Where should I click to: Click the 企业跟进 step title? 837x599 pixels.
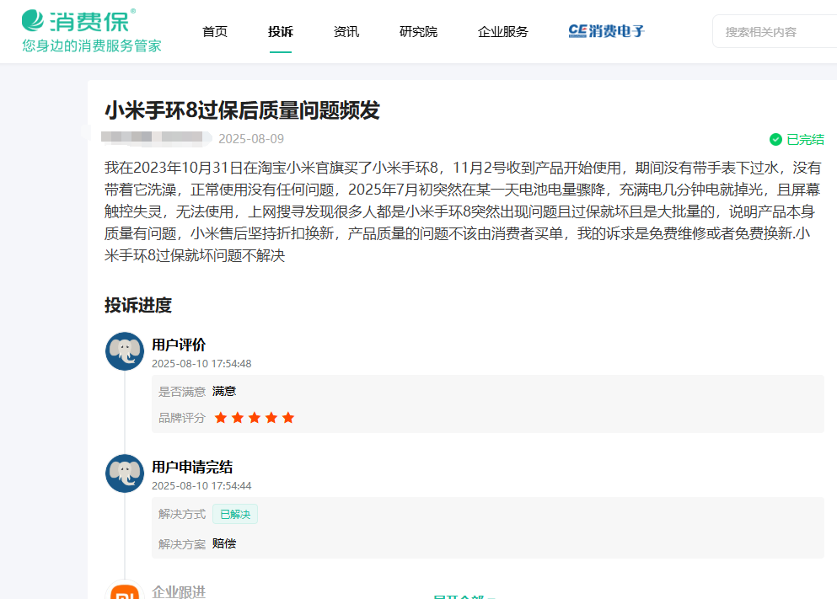179,591
